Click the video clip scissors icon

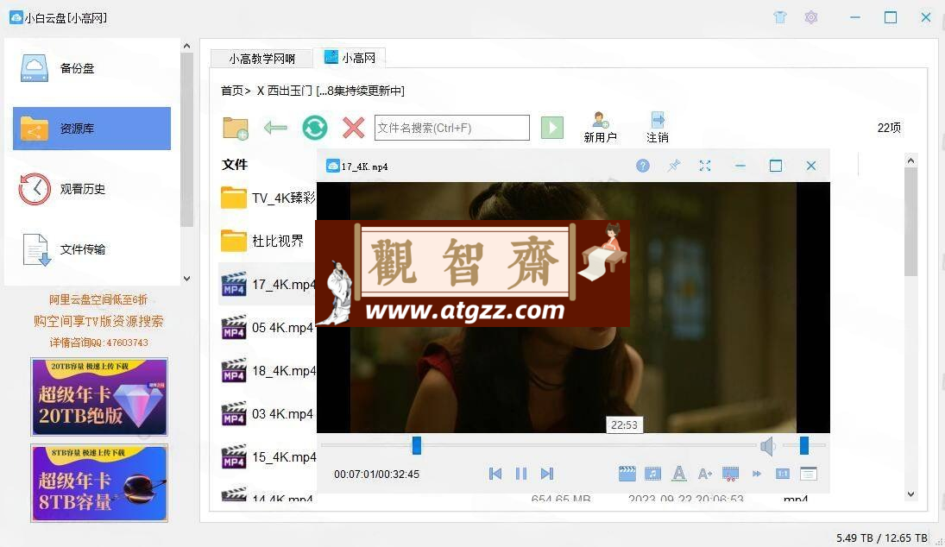[x=730, y=475]
